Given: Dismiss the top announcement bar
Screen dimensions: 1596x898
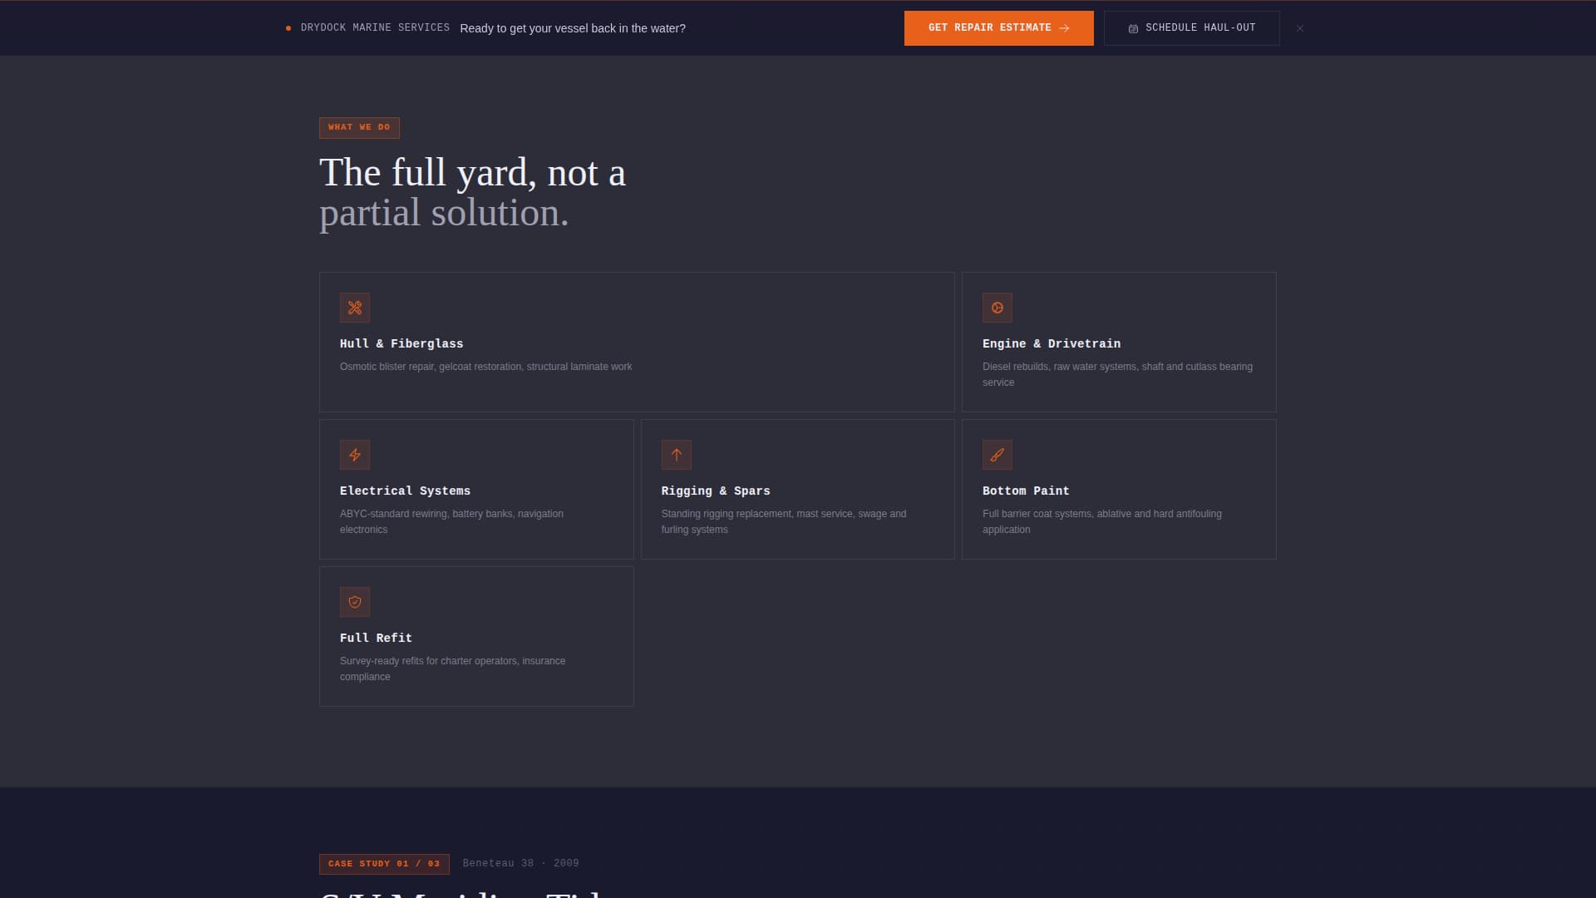Looking at the screenshot, I should (1299, 27).
